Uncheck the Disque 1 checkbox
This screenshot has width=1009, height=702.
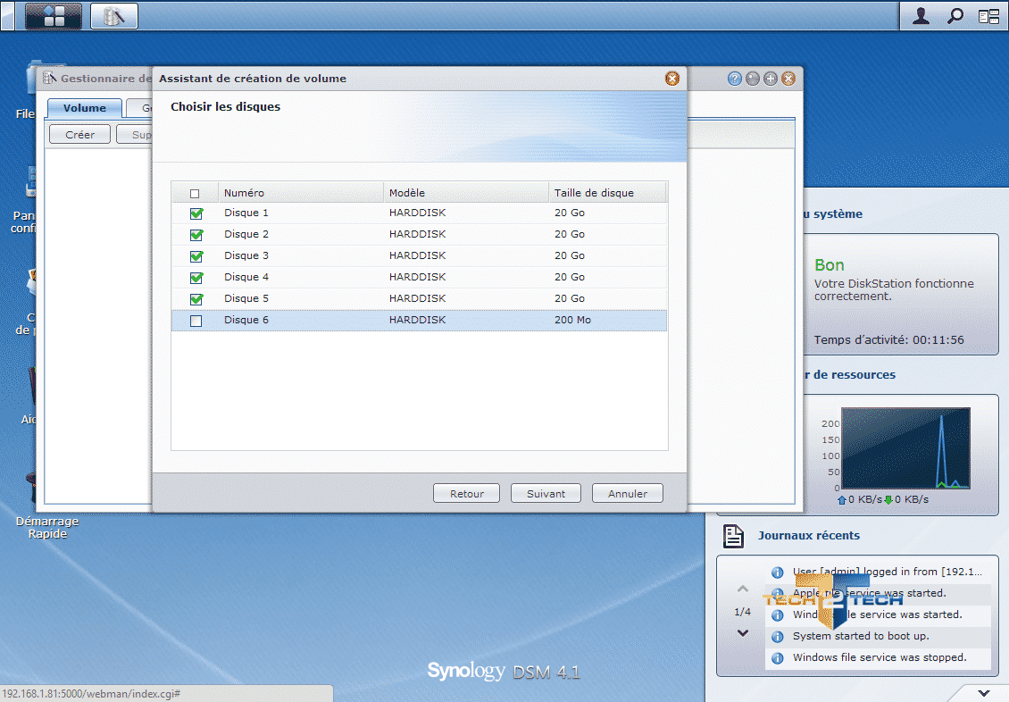pyautogui.click(x=196, y=213)
